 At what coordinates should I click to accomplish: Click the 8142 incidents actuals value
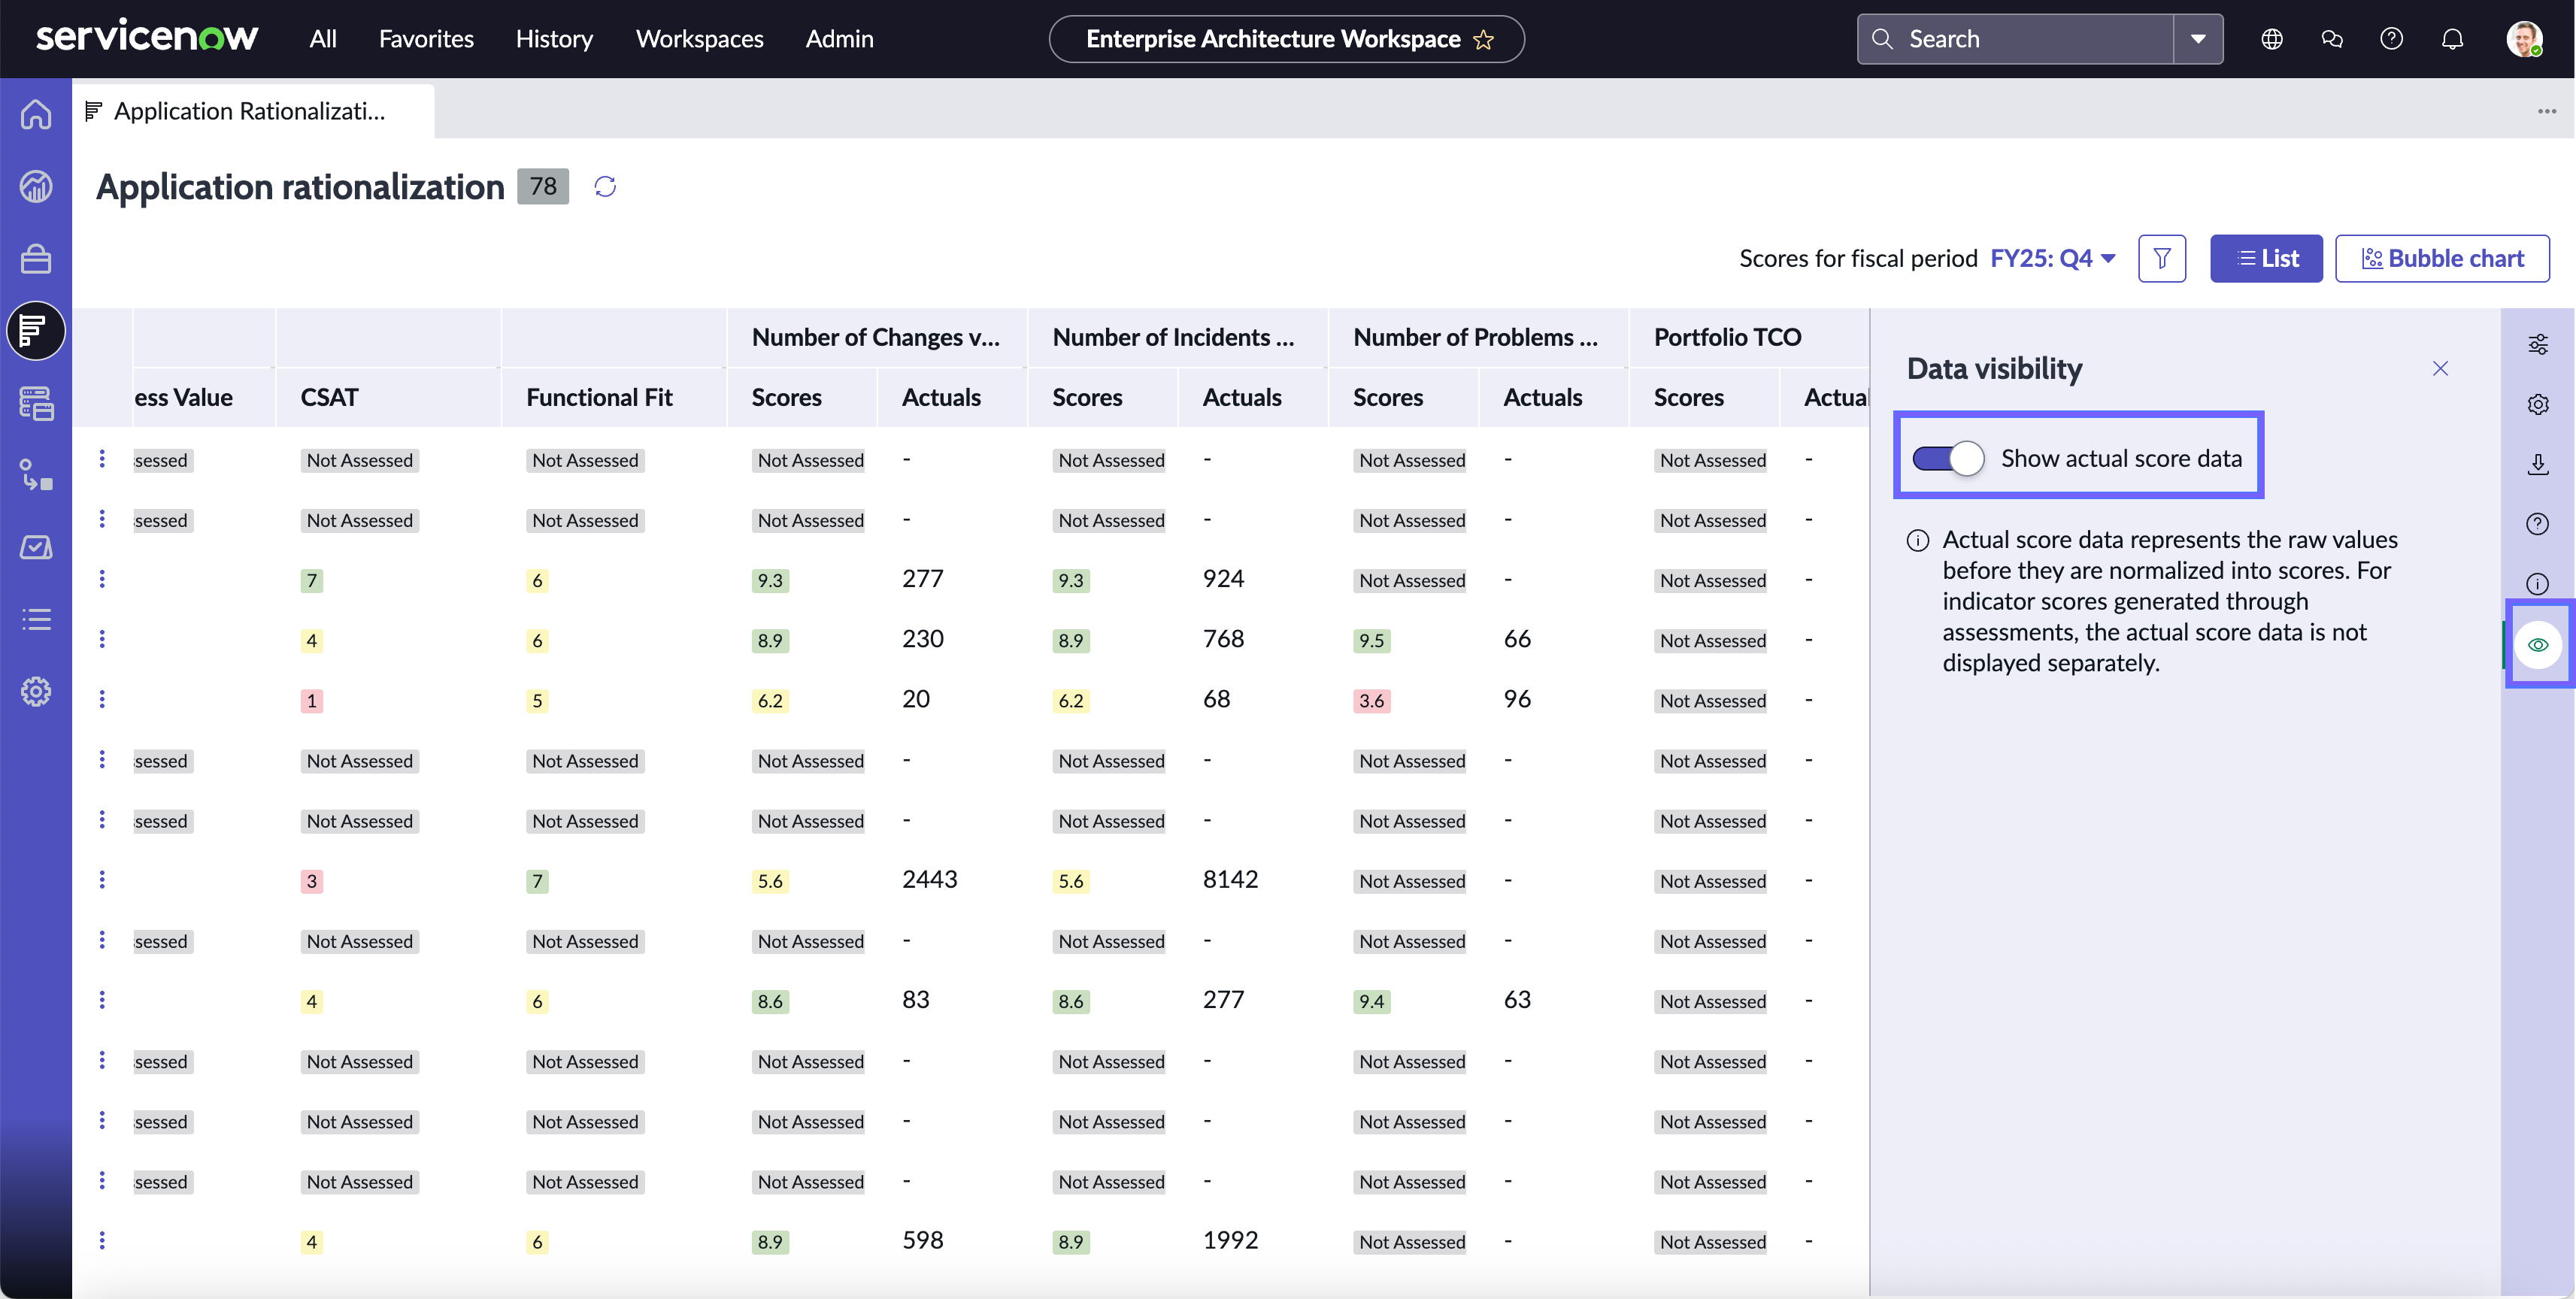point(1230,879)
